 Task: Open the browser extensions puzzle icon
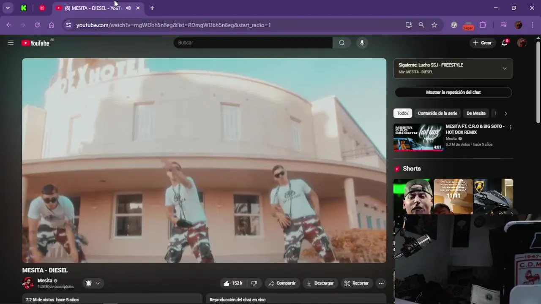483,25
